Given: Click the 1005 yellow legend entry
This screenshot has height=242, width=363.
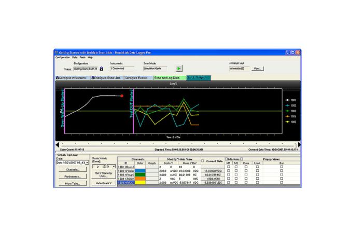Looking at the screenshot, I should (290, 122).
